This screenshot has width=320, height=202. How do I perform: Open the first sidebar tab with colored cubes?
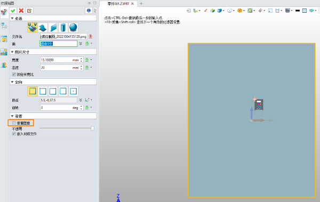(x=4, y=12)
